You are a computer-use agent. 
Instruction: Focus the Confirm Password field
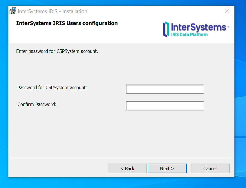point(165,106)
